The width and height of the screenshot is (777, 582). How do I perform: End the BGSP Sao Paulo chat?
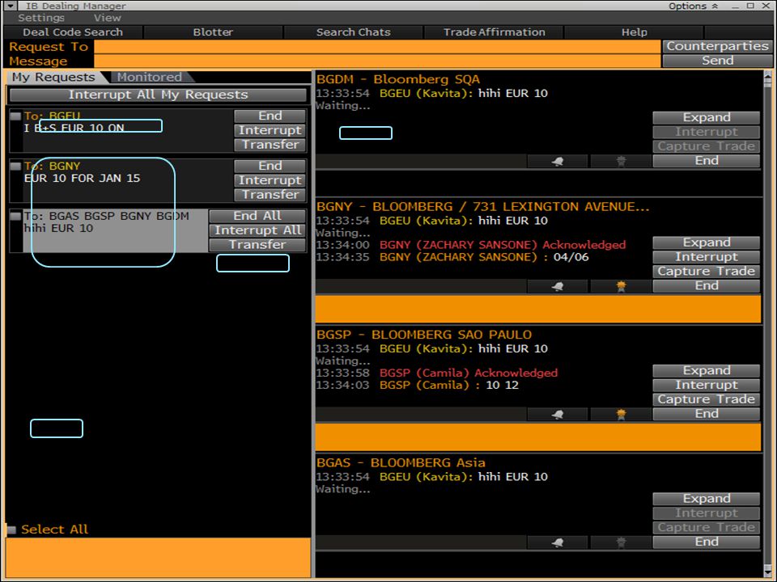coord(706,414)
